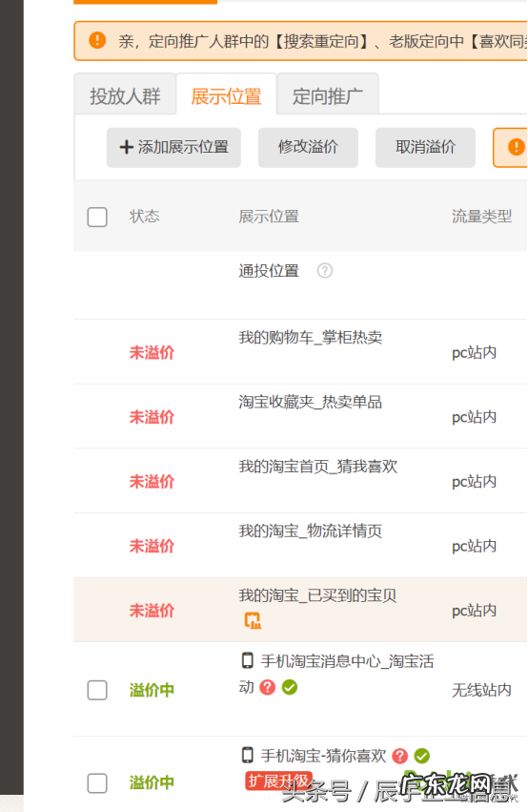Screen dimensions: 528x812
Task: Click the 取消溢价 button
Action: point(425,148)
